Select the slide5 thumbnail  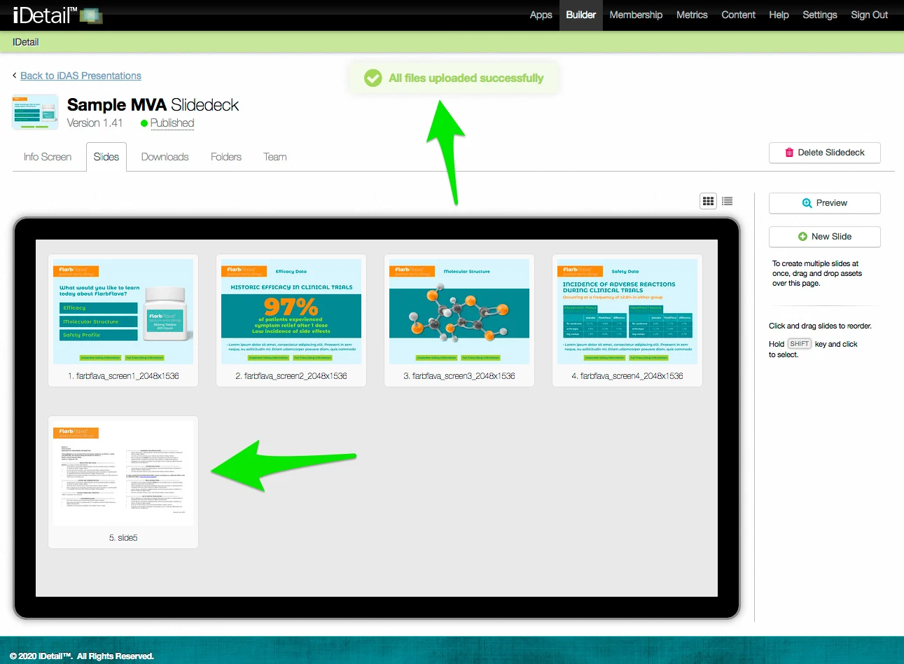123,473
